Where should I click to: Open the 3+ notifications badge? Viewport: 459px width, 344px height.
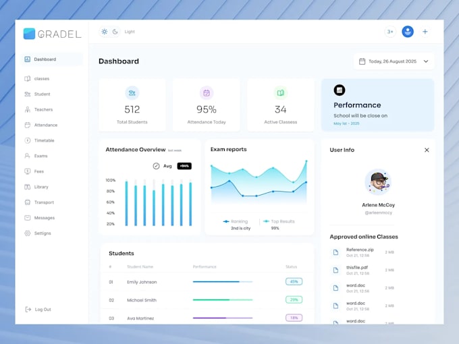390,32
